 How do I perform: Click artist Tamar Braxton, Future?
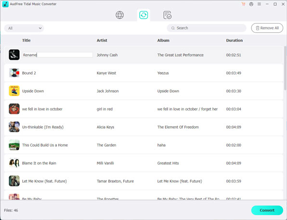click(115, 181)
